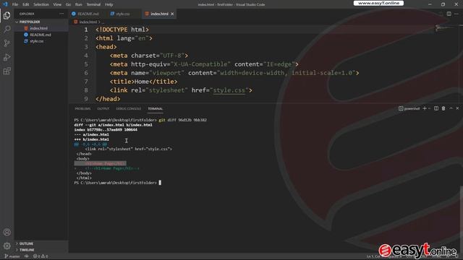The image size is (463, 260).
Task: Click the 'diff --git a/index.html' terminal line
Action: tap(113, 125)
